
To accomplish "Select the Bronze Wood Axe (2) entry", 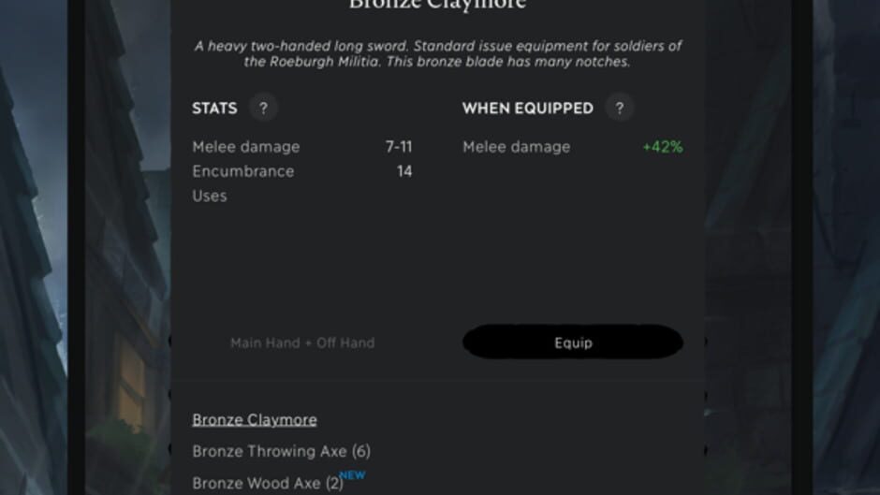I will point(268,483).
